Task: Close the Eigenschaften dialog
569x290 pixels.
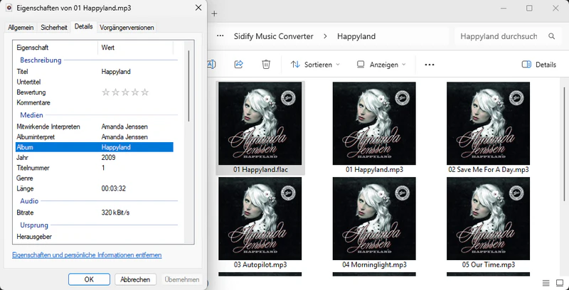Action: pyautogui.click(x=198, y=8)
